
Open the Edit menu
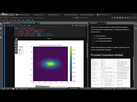point(7,20)
